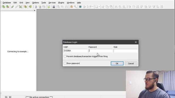The image size is (175, 98).
Task: Open the Help menu
Action: (79, 2)
